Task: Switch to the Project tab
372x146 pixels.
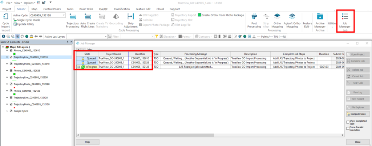Action: (x=7, y=9)
